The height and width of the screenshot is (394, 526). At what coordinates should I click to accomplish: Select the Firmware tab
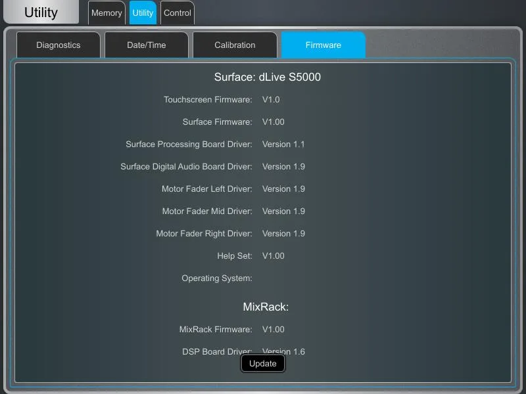point(323,45)
